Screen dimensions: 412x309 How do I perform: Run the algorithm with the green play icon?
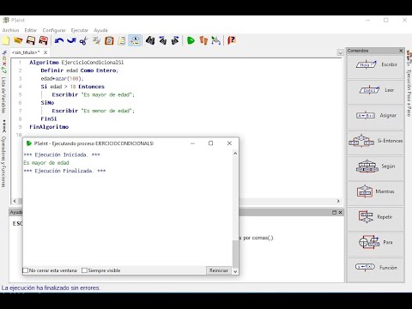191,40
